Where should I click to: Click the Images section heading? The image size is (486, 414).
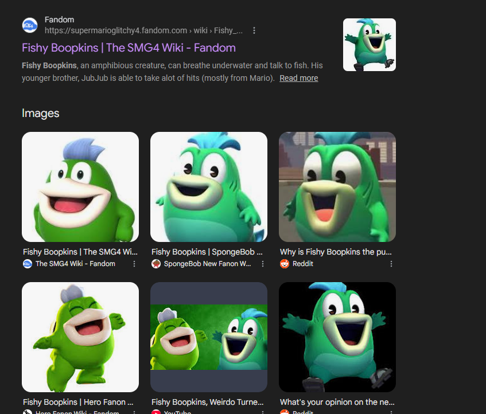41,114
